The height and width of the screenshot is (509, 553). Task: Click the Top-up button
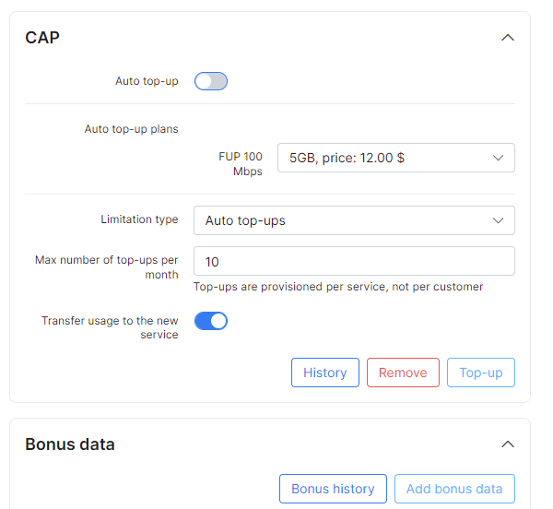pos(481,373)
